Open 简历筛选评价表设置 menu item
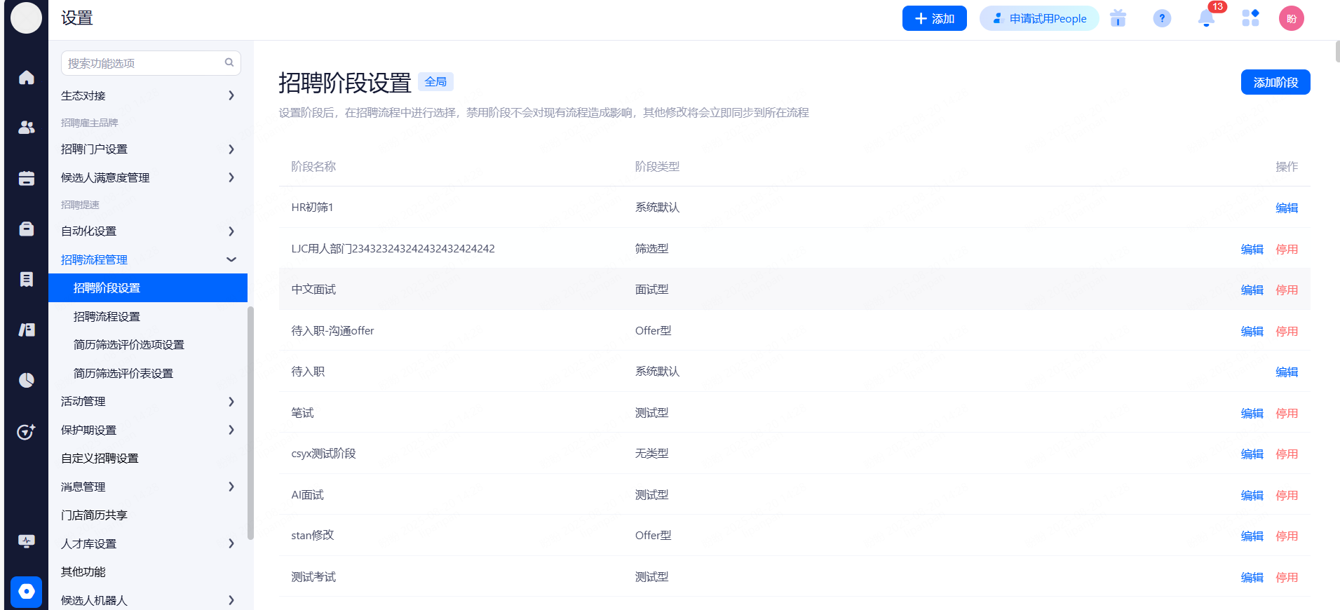 [123, 374]
